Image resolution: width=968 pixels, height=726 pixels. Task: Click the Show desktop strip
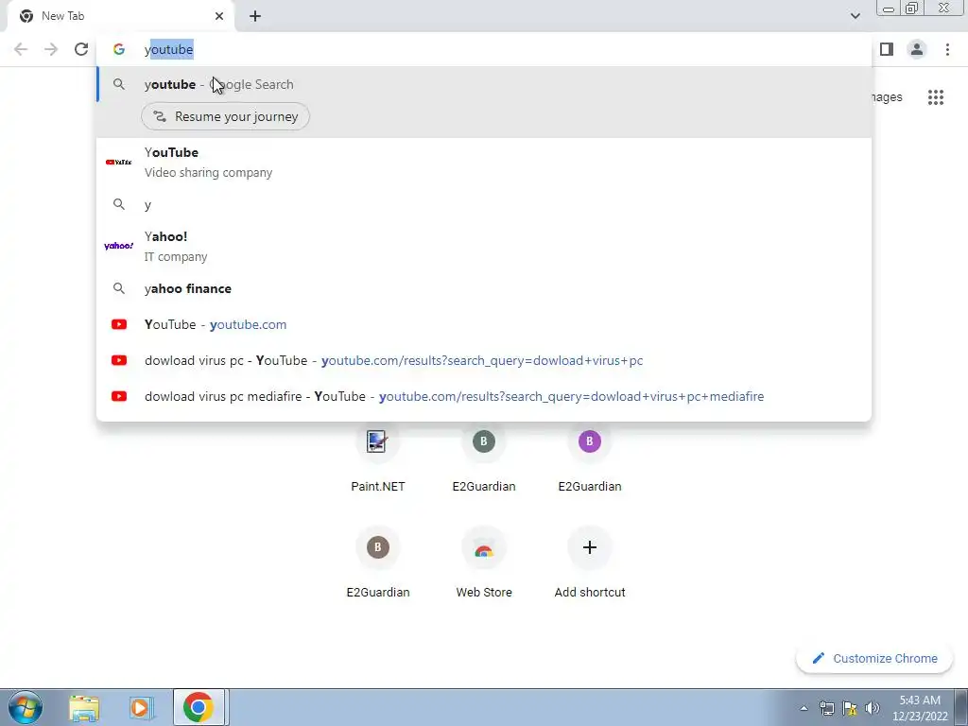(961, 707)
